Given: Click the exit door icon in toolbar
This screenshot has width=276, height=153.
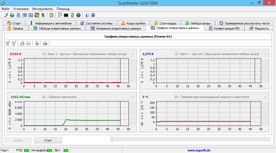Looking at the screenshot, I should coord(93,15).
